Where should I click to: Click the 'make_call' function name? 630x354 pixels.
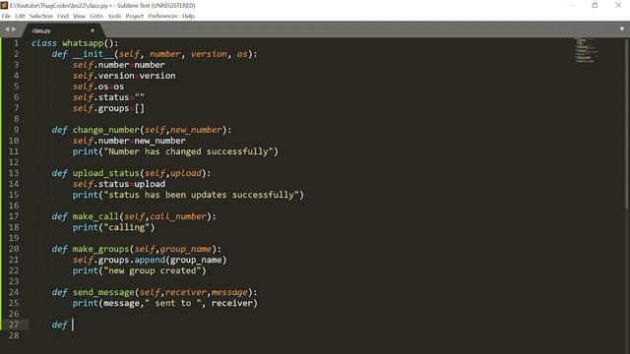tap(95, 216)
